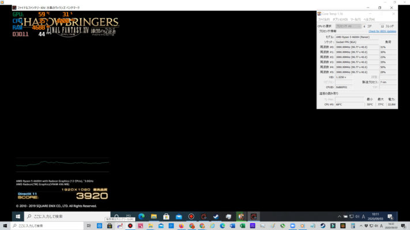Click the search box on the bottom taskbar

[47, 226]
